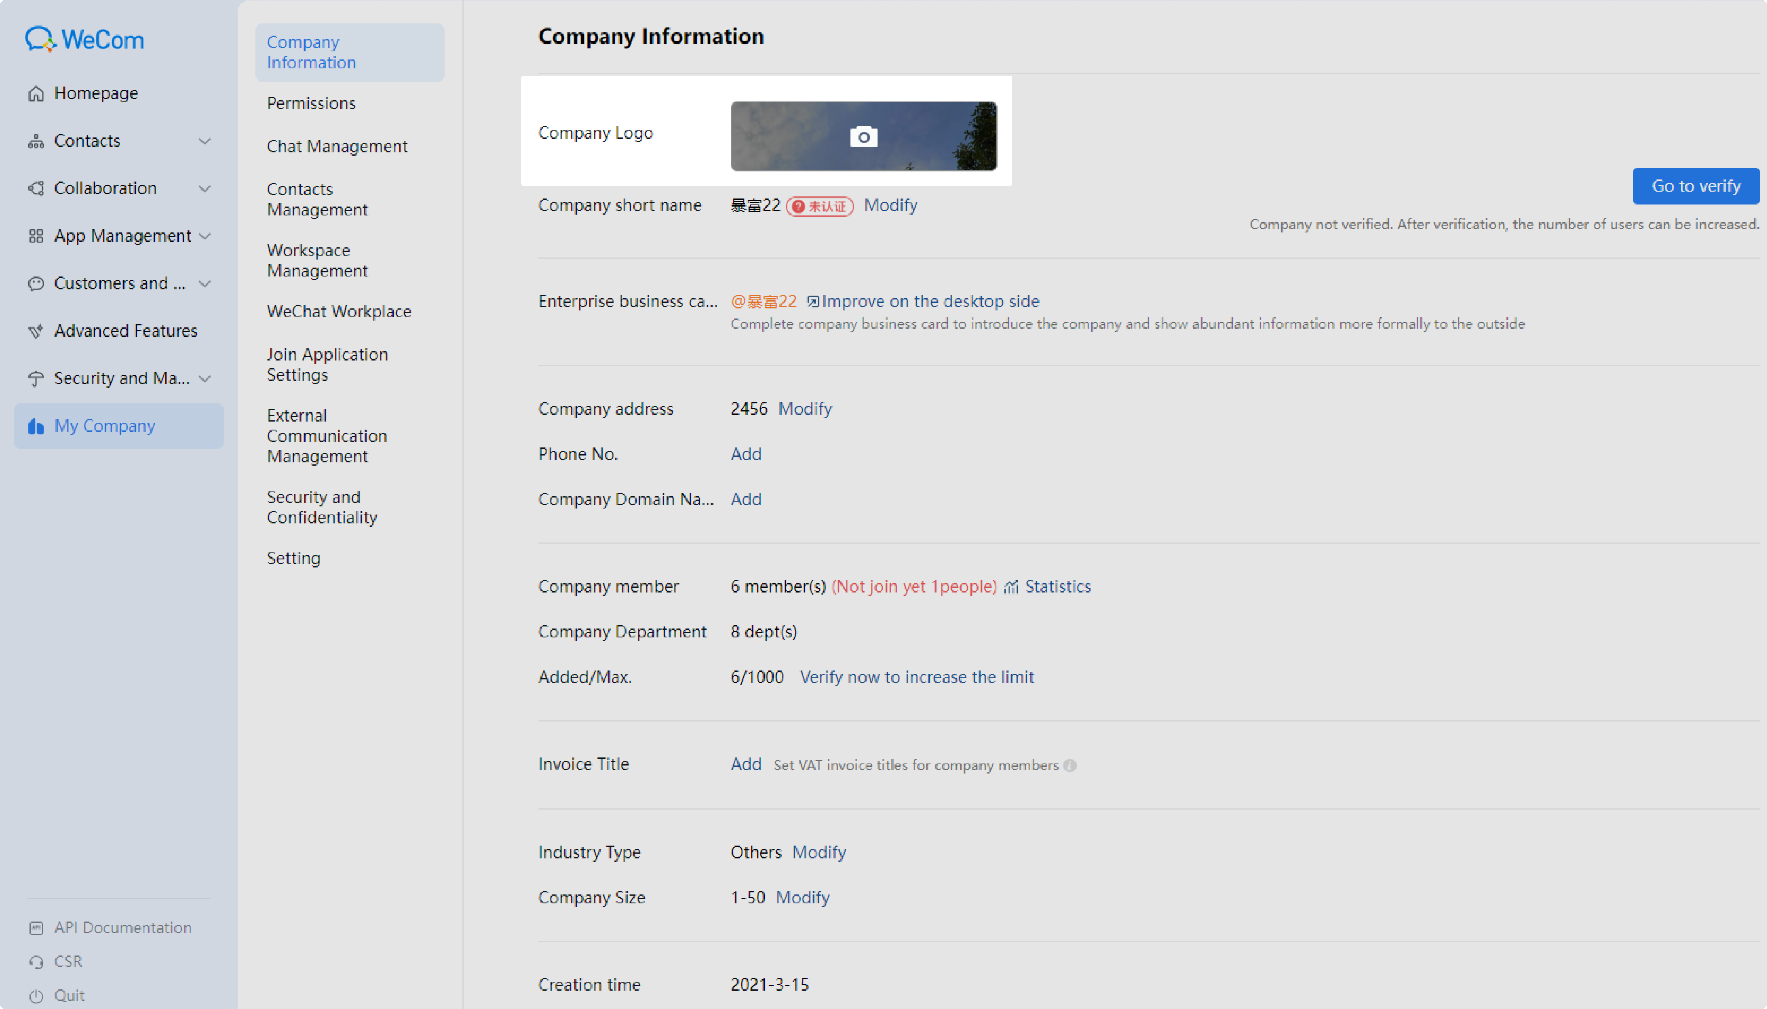The width and height of the screenshot is (1767, 1009).
Task: Click the '2021-3-15' creation time value
Action: point(770,985)
